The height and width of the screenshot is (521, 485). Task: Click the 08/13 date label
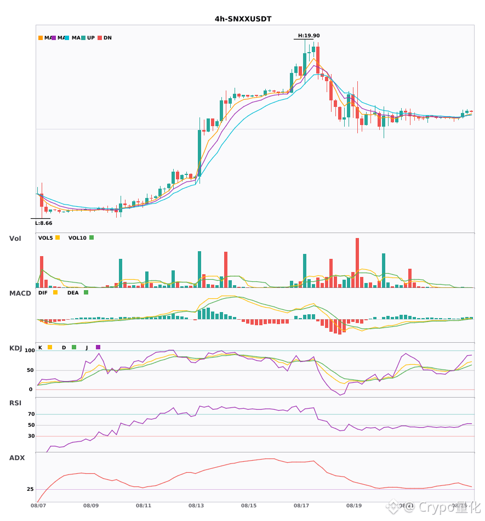pyautogui.click(x=196, y=506)
